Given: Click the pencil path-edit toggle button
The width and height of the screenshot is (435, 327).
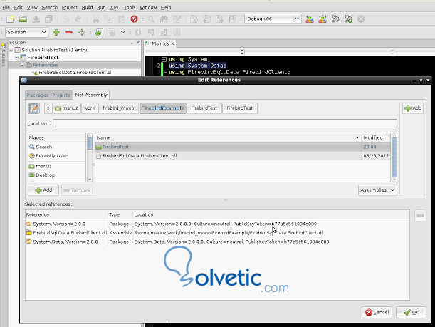Looking at the screenshot, I should pos(33,108).
